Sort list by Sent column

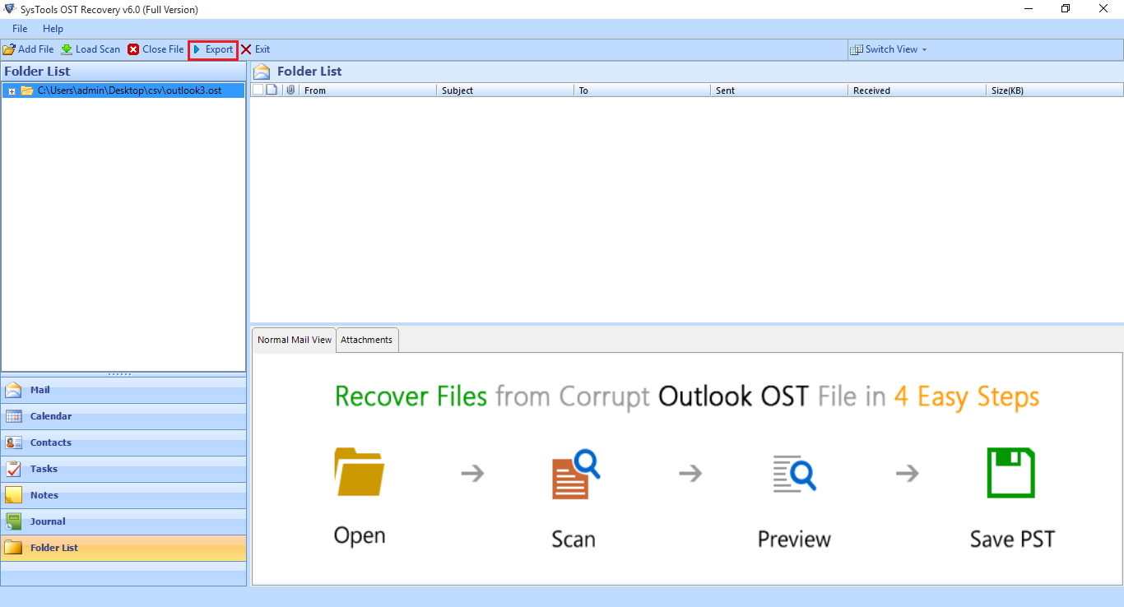[x=780, y=90]
